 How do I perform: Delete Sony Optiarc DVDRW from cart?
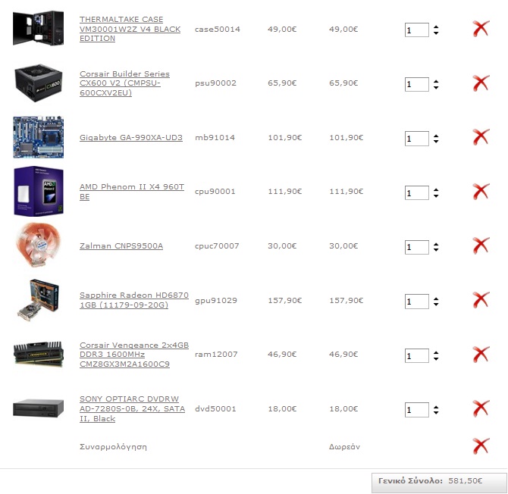click(x=481, y=408)
